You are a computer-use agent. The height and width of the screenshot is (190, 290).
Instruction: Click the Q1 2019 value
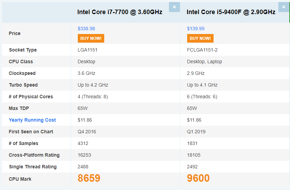pyautogui.click(x=196, y=132)
